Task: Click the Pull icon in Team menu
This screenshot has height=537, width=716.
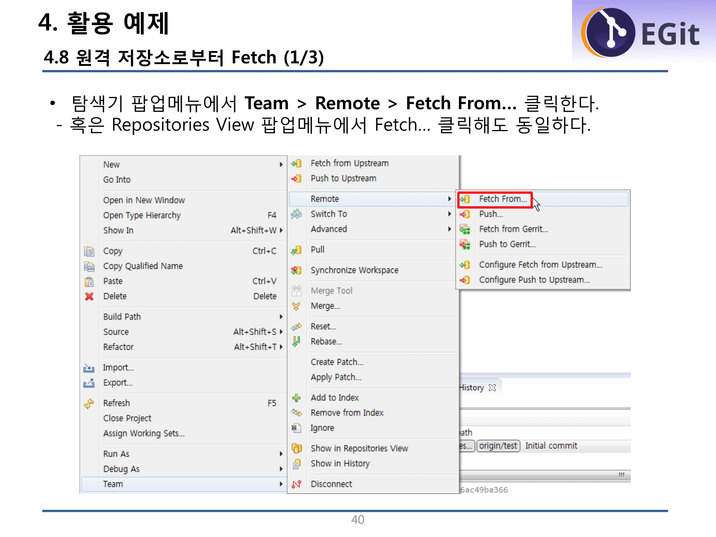Action: (296, 250)
